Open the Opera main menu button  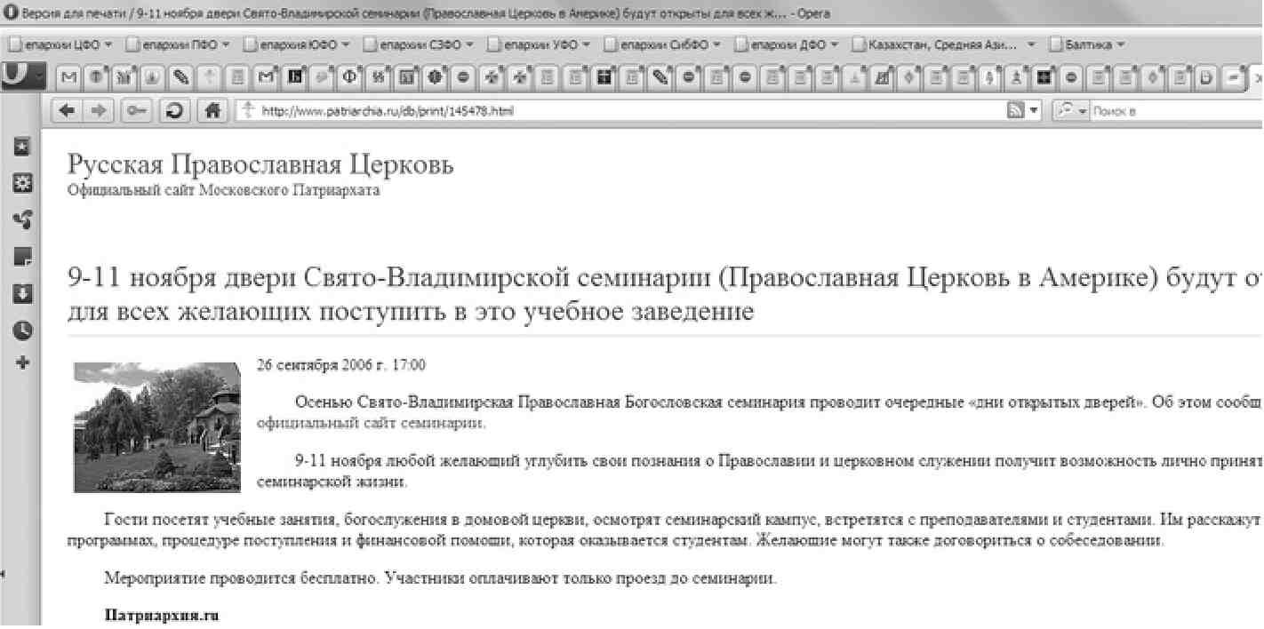(x=22, y=75)
